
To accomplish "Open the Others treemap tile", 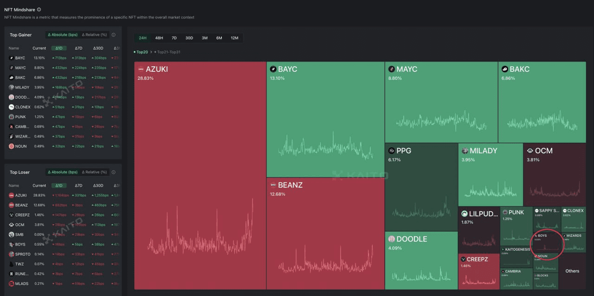I will [x=572, y=271].
